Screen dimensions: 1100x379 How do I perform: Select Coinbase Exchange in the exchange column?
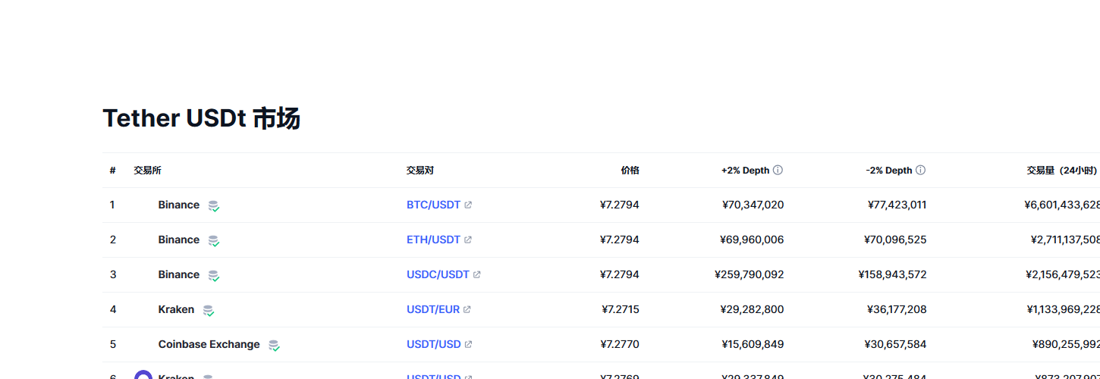209,344
